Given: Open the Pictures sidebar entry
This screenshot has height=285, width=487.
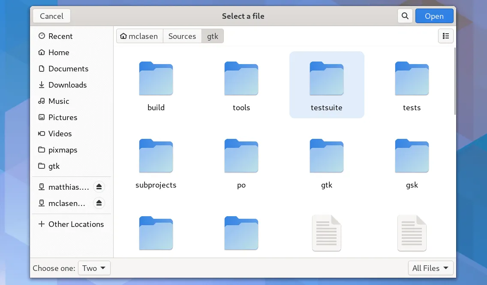Looking at the screenshot, I should 63,118.
